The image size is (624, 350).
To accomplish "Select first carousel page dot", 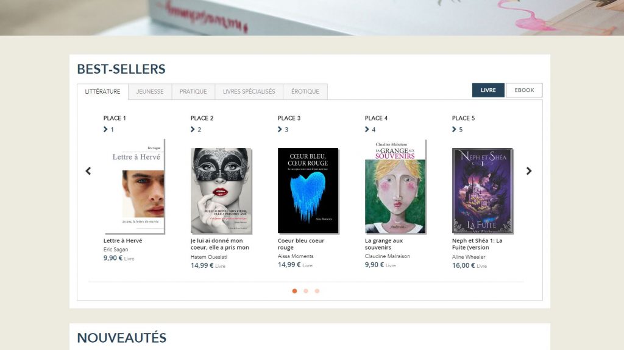I will 294,291.
